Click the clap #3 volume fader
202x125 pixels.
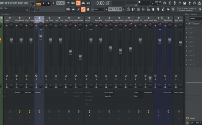(x=41, y=37)
